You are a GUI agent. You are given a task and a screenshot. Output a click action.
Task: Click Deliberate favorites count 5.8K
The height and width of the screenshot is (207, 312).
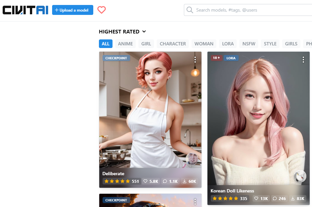pos(151,181)
